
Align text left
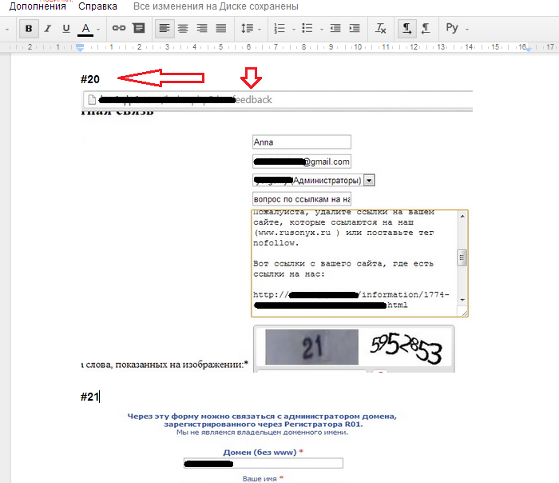165,28
